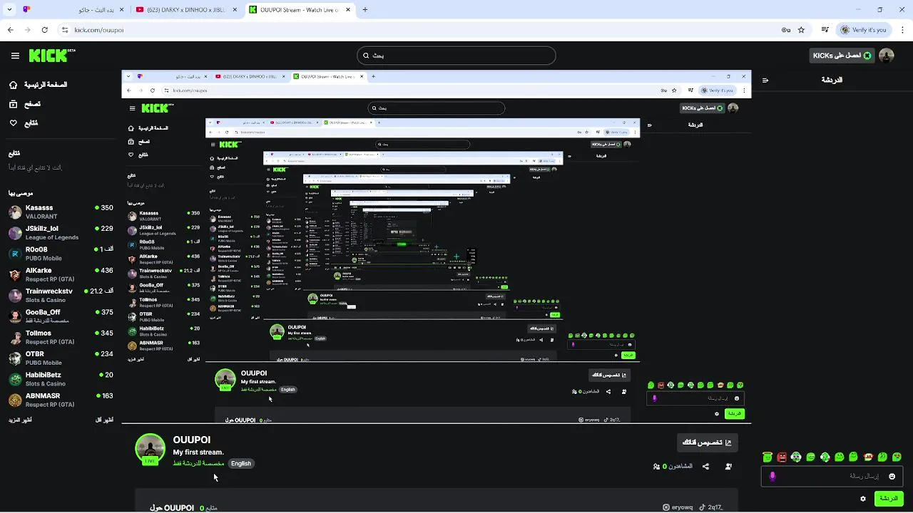Click the share stream icon
The width and height of the screenshot is (913, 513).
(705, 467)
